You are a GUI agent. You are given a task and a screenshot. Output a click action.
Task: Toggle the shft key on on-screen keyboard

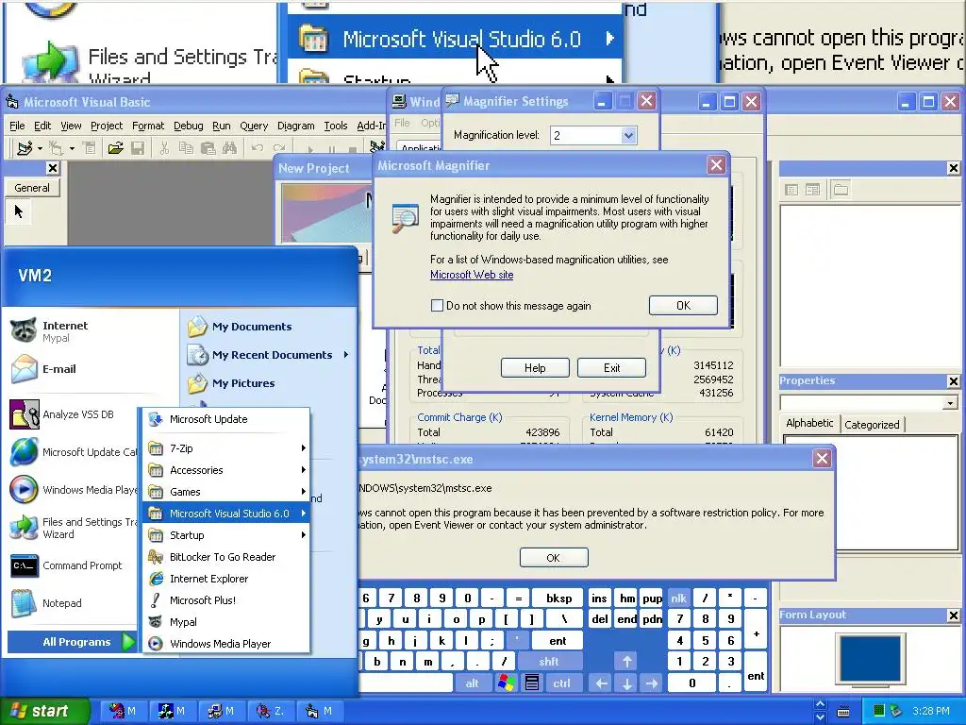point(549,662)
